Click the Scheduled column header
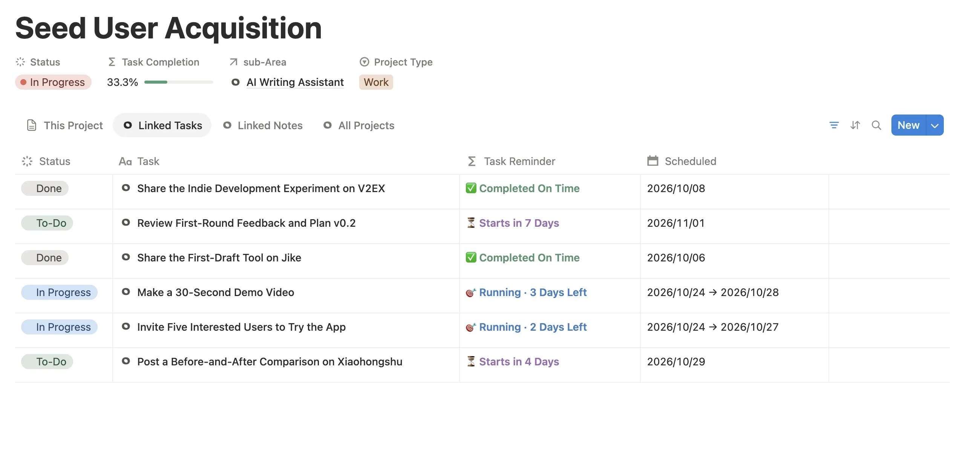 (x=681, y=161)
